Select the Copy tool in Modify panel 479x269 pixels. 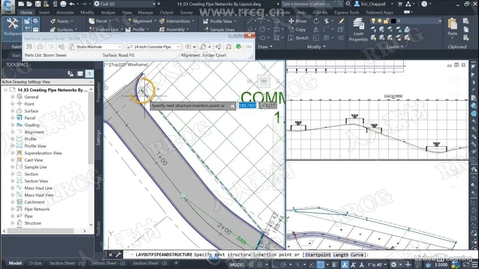point(298,30)
